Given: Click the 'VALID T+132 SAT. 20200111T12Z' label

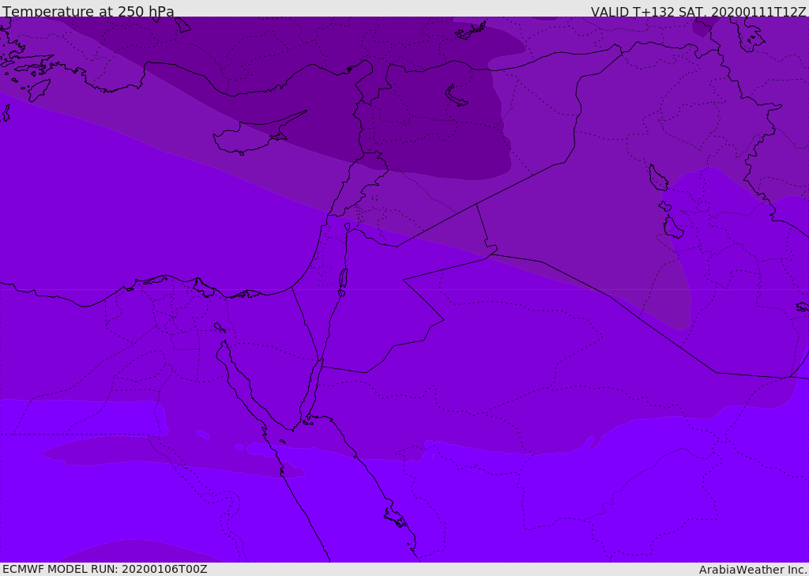Looking at the screenshot, I should (698, 11).
